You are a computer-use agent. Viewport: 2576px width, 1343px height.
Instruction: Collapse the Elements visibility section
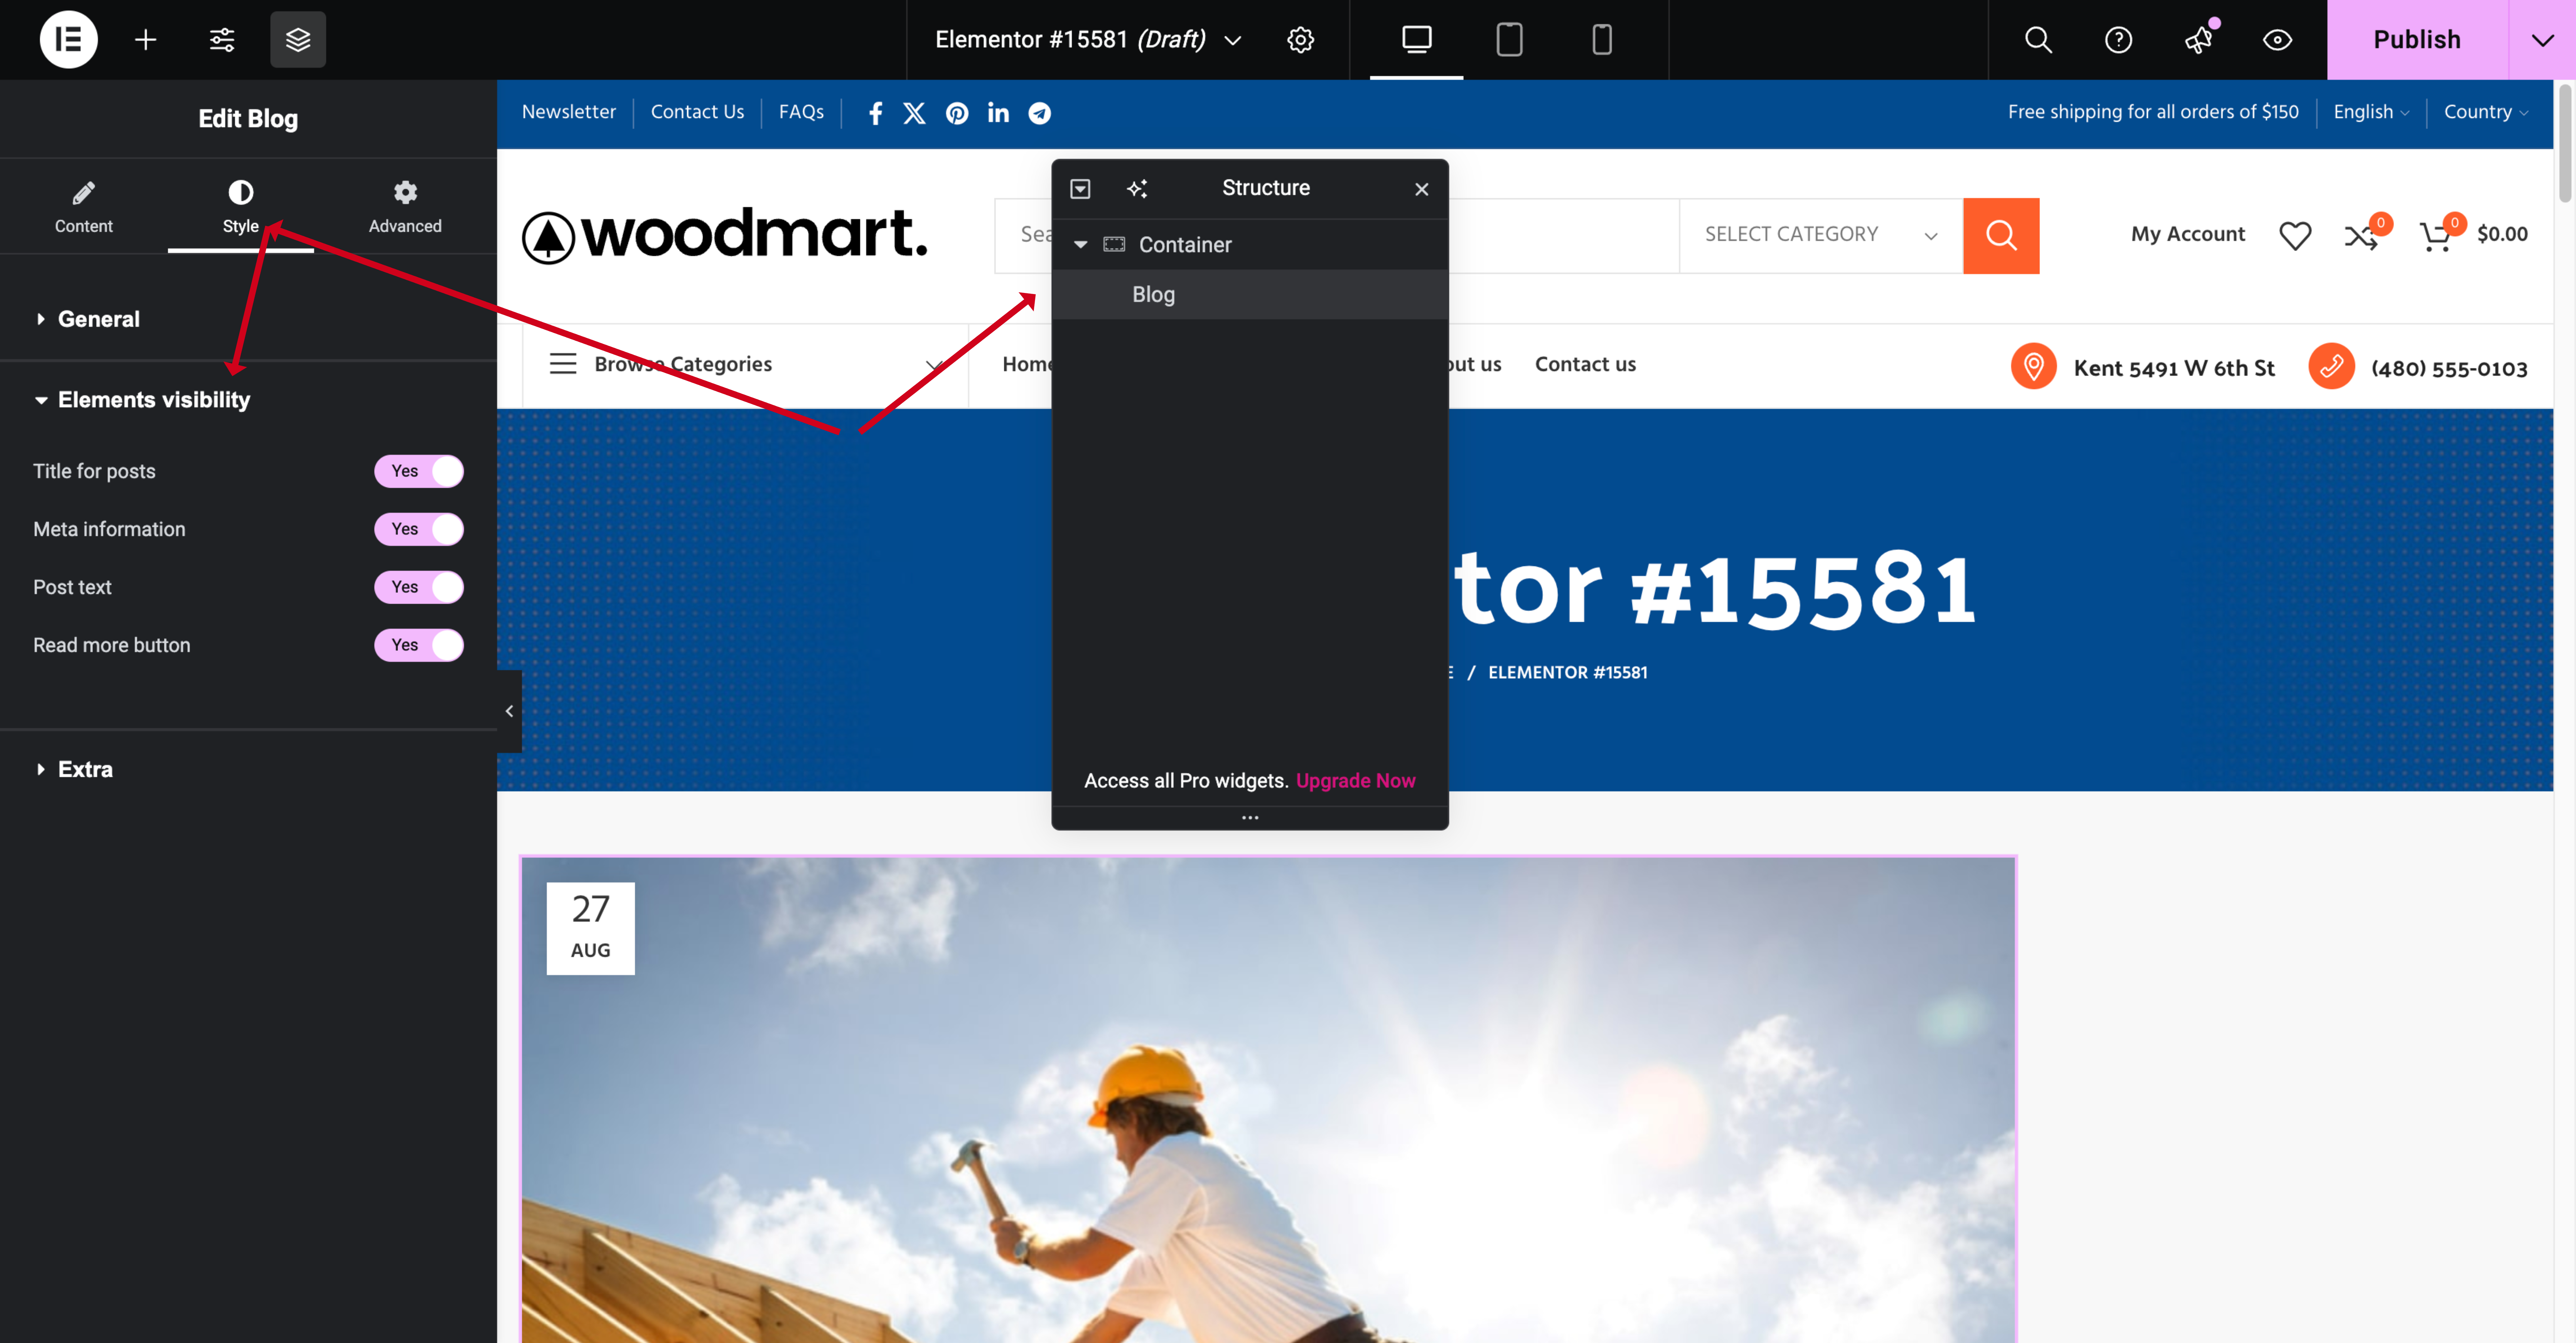point(248,400)
